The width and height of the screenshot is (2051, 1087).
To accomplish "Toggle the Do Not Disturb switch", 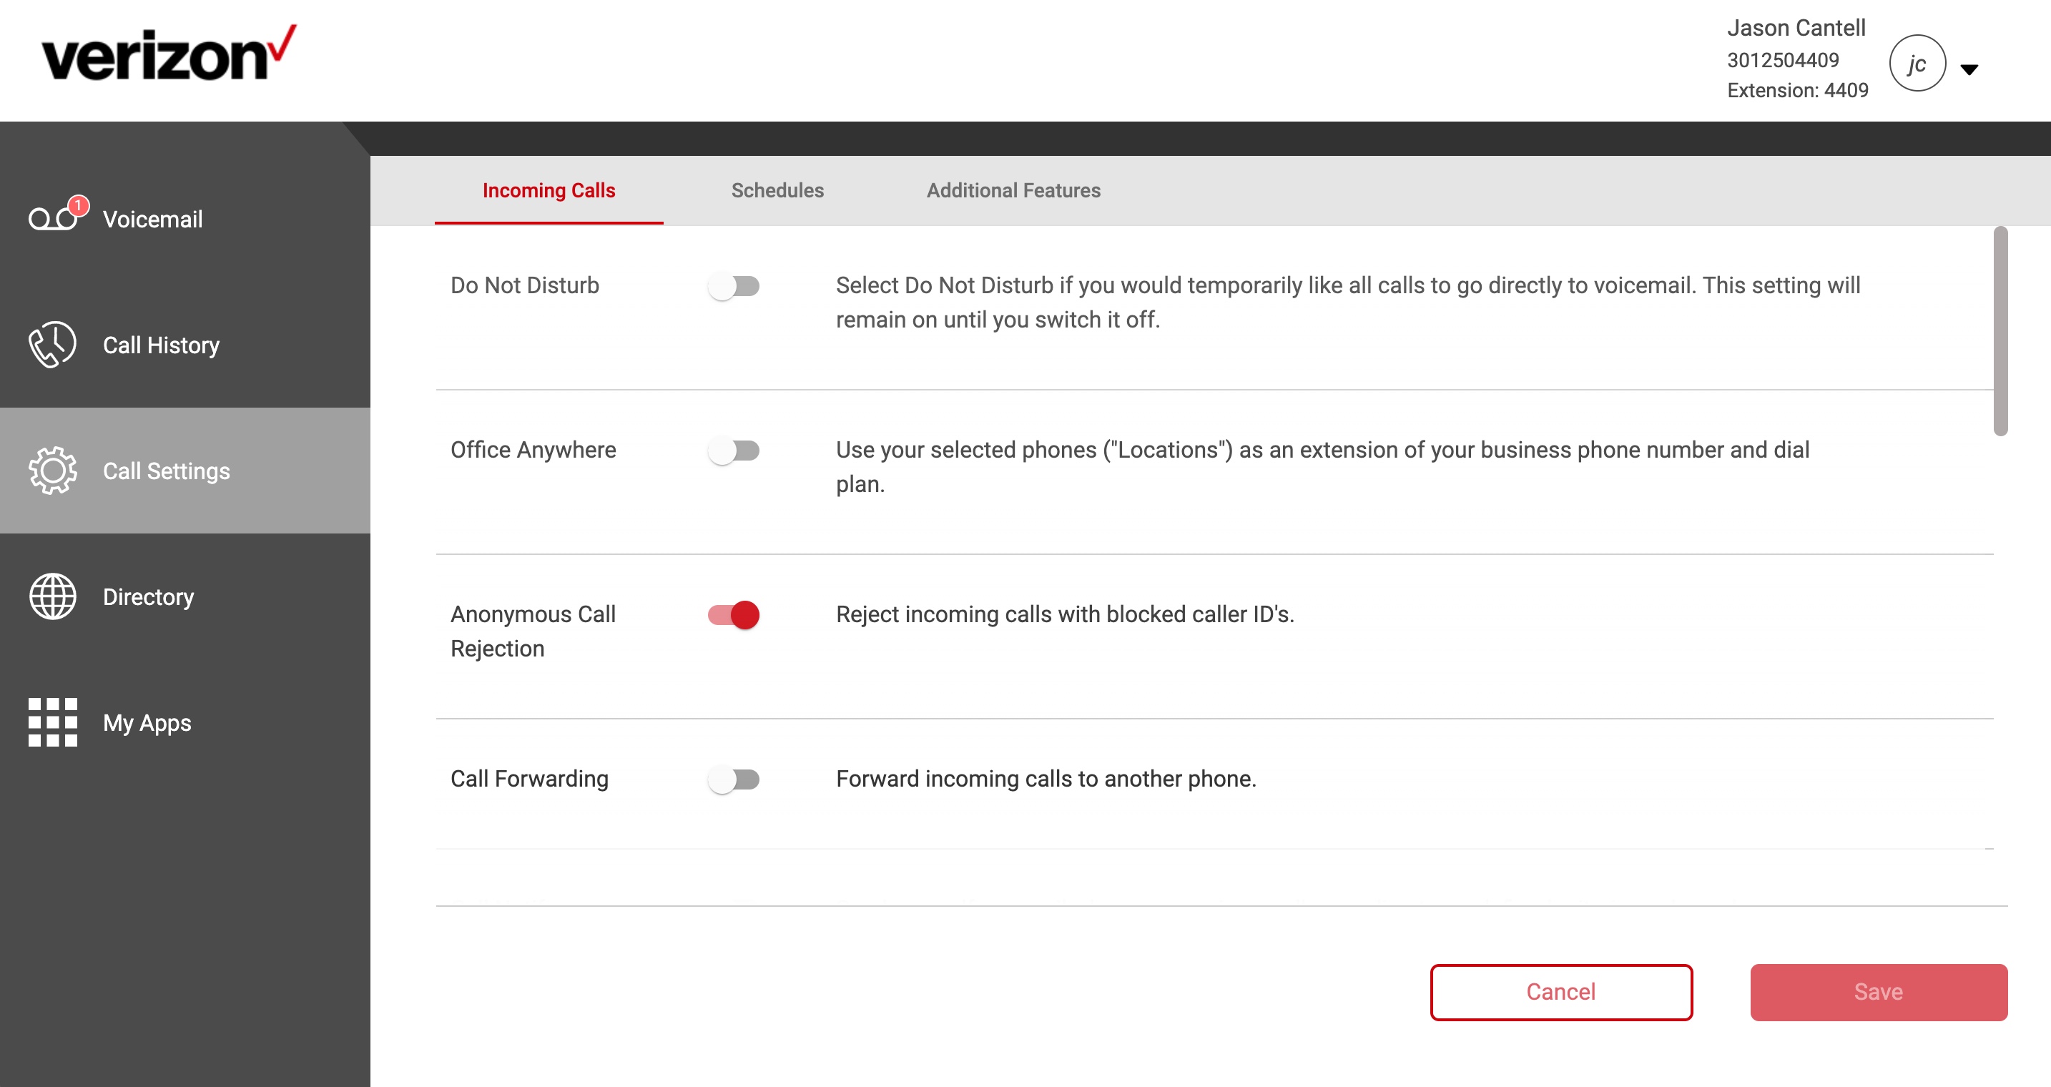I will (732, 286).
